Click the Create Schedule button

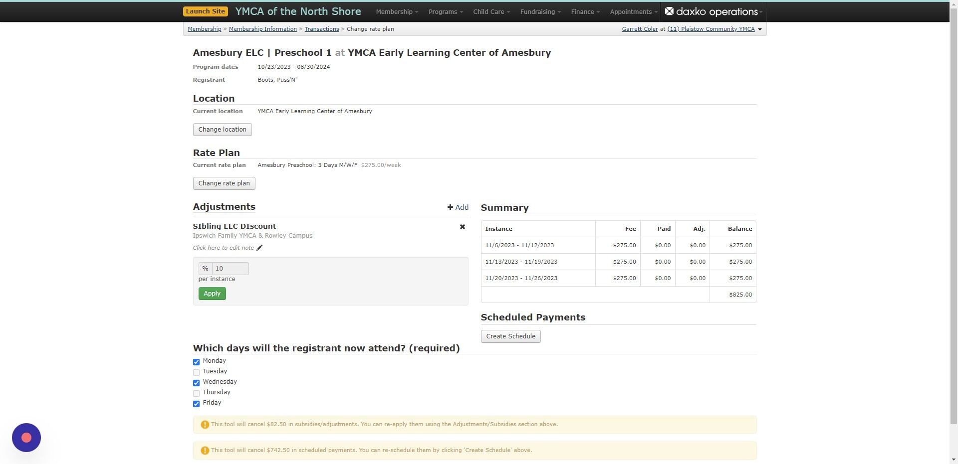tap(510, 336)
